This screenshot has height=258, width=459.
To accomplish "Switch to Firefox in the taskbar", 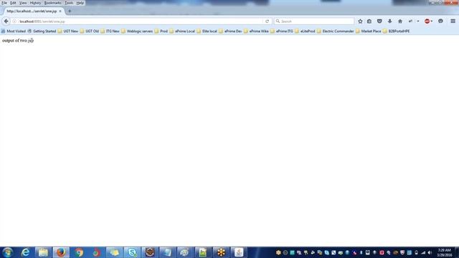I will click(x=61, y=252).
